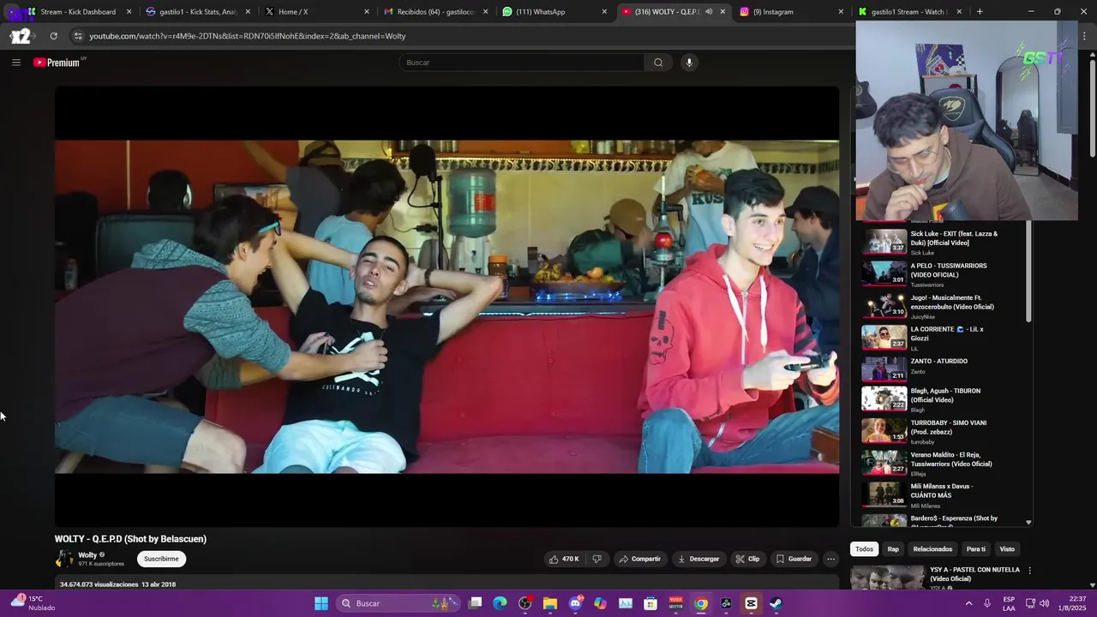Open TURROBABY - SIMO VIANI thumbnail
The height and width of the screenshot is (617, 1097).
click(x=884, y=430)
